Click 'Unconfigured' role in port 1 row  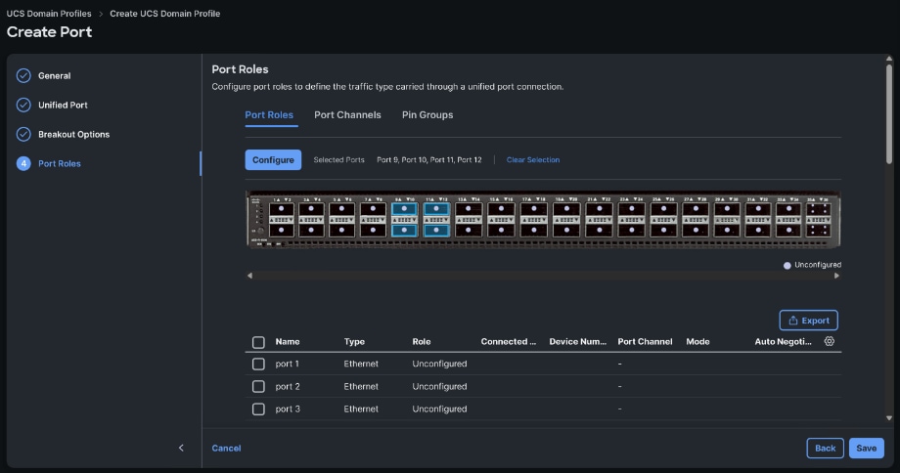coord(439,365)
